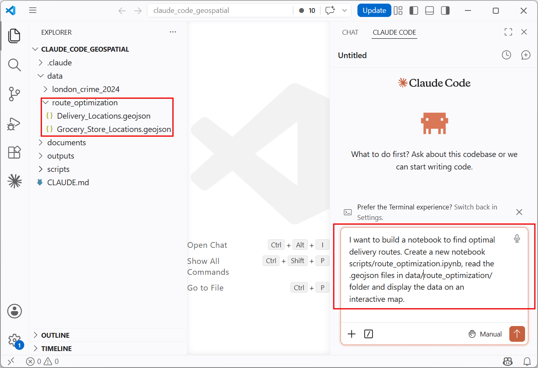Expand the TIMELINE section
538x368 pixels.
57,349
